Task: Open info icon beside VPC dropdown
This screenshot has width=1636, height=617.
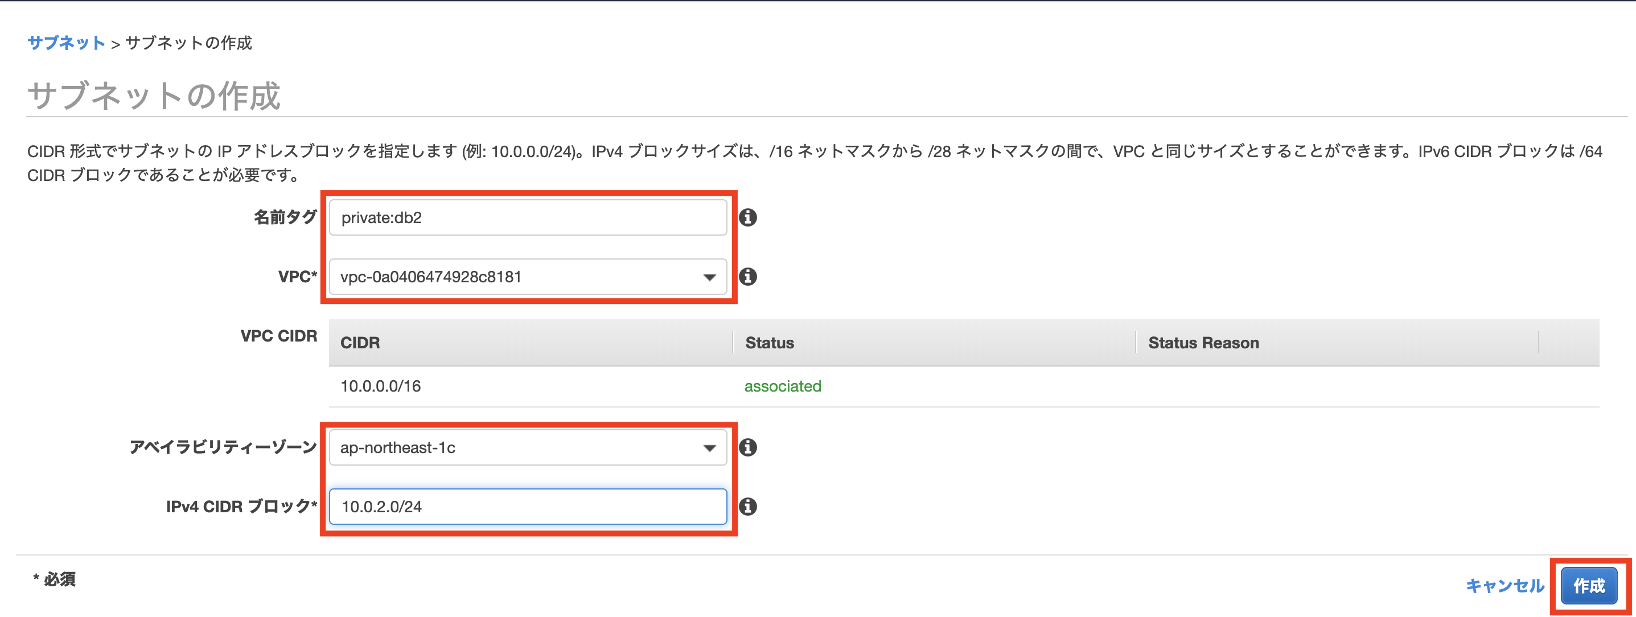Action: pos(747,277)
